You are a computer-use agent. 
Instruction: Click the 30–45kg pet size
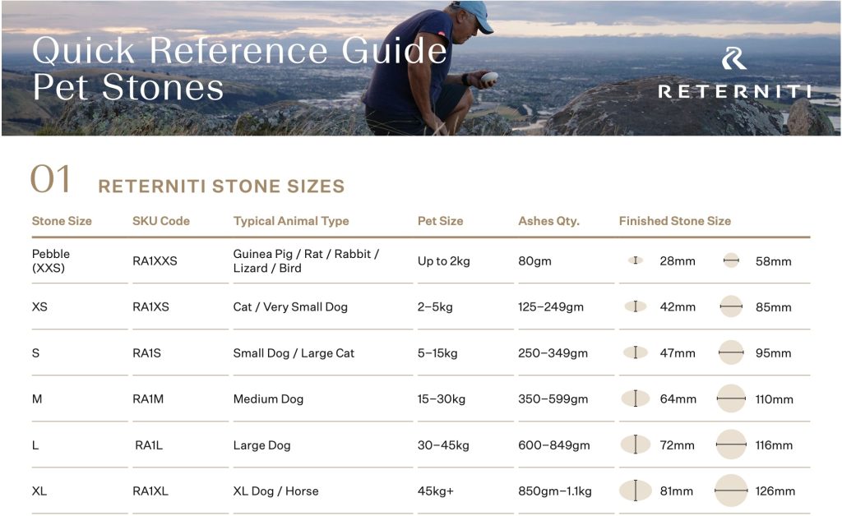443,445
